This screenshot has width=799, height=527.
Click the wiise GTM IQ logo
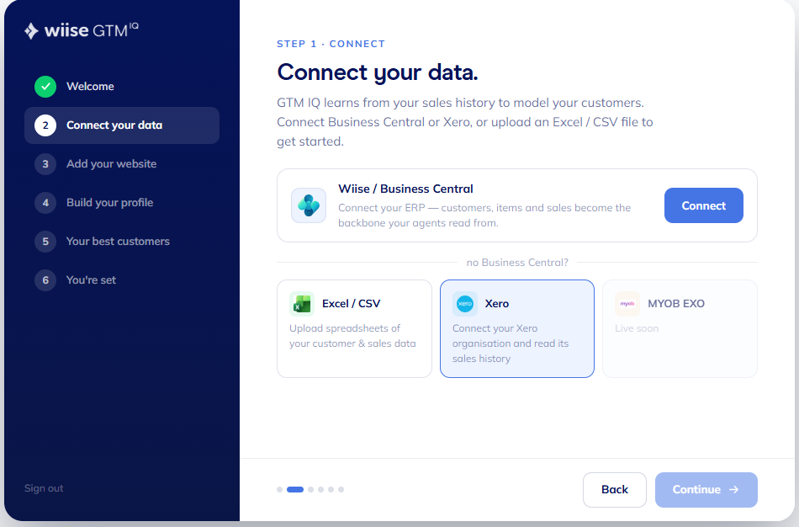click(82, 30)
